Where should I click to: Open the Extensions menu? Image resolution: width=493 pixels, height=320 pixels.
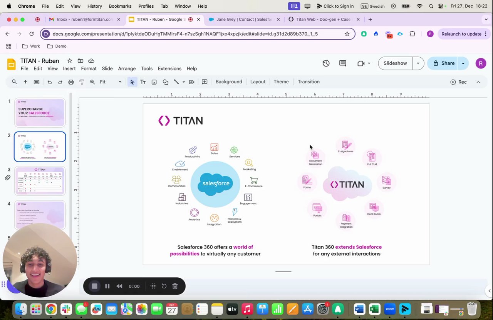pyautogui.click(x=169, y=68)
